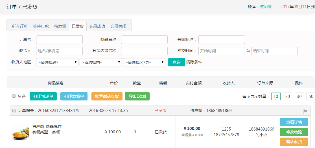Check the order 201608231713348479 checkbox
This screenshot has width=315, height=148.
14,111
